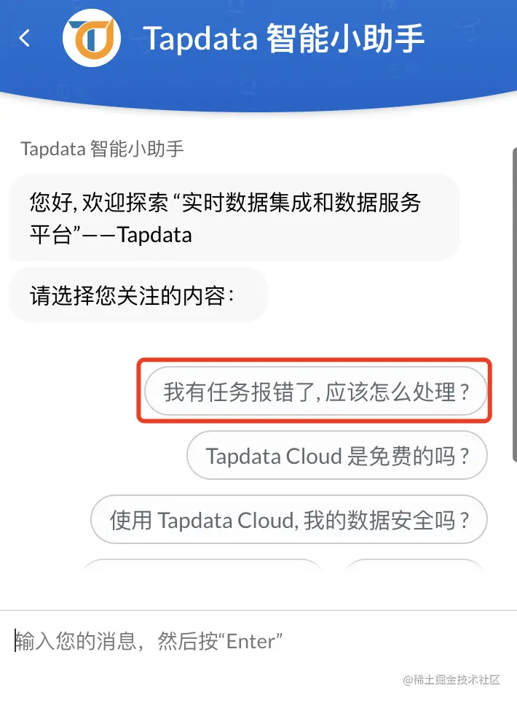Viewport: 517px width, 703px height.
Task: Click the word 'Tapdata' ending the welcome message
Action: tap(154, 235)
